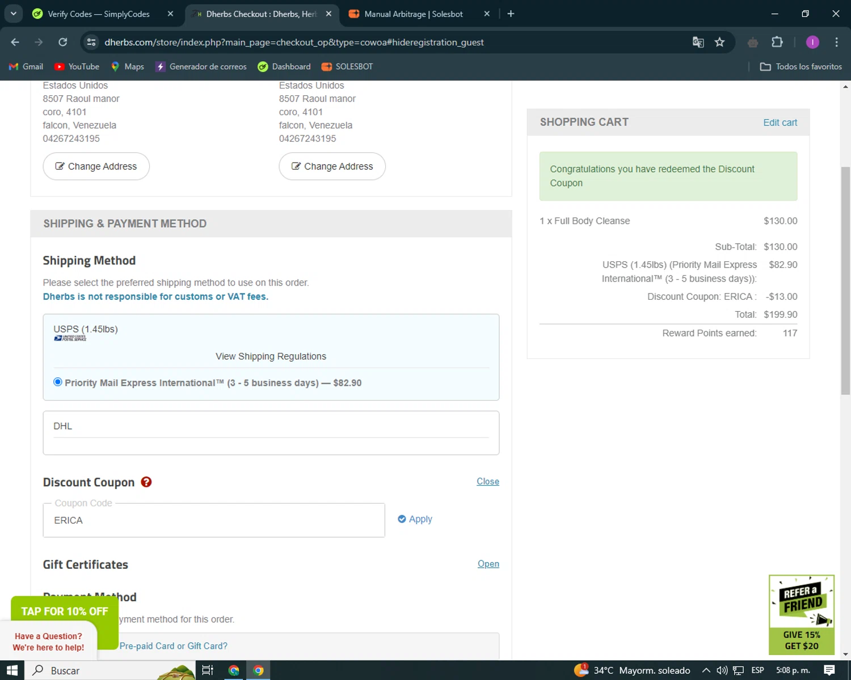
Task: Open Windows Task View
Action: [x=208, y=670]
